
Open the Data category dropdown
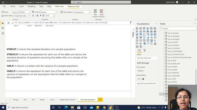tap(81, 12)
